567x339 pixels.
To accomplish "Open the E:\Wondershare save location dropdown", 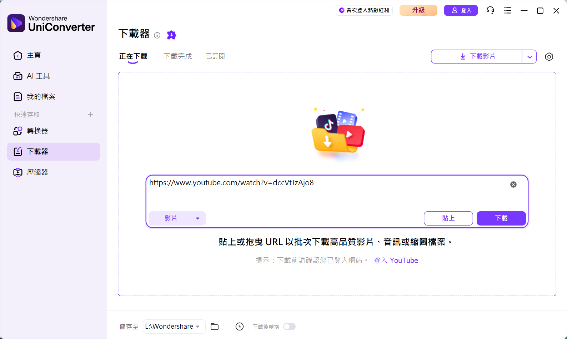I will (x=174, y=327).
